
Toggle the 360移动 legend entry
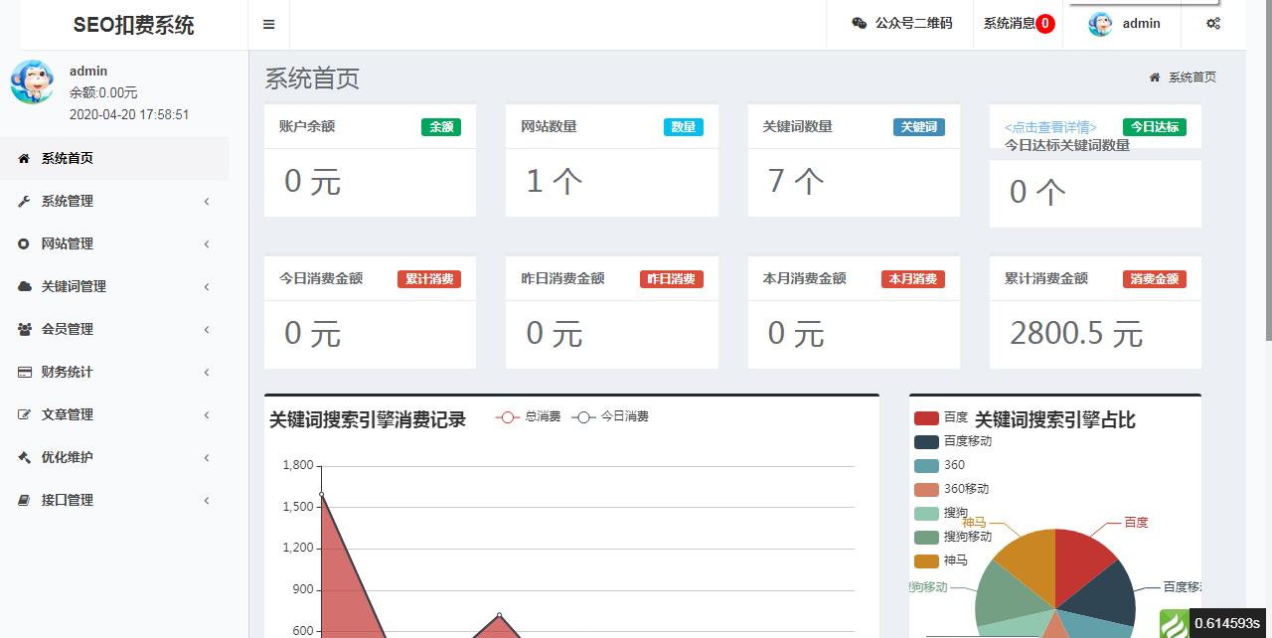tap(951, 490)
